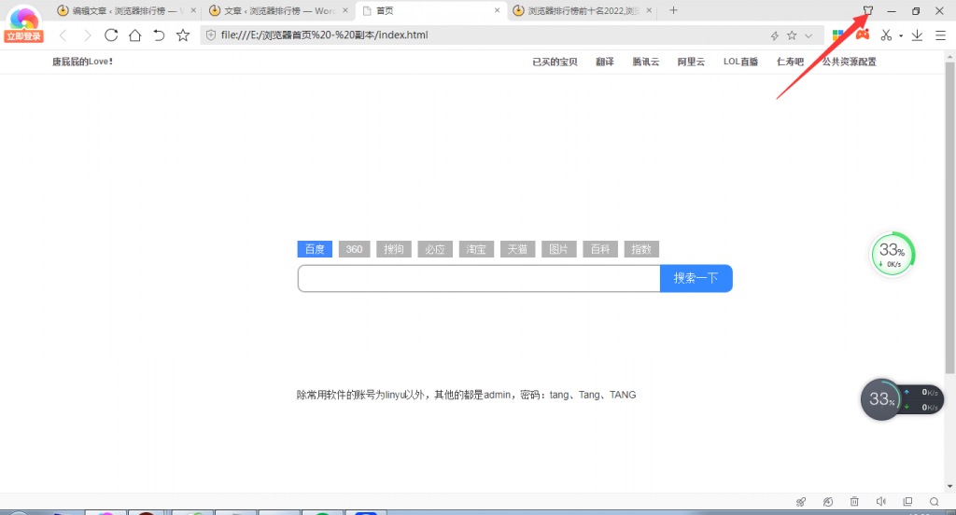Viewport: 956px width, 515px height.
Task: Click the security shield in address bar
Action: pyautogui.click(x=211, y=35)
